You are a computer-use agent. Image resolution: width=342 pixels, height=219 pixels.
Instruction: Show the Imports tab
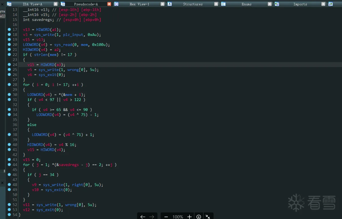click(x=300, y=4)
